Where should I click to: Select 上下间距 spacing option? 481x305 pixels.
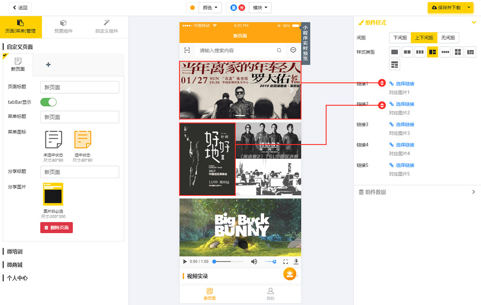click(x=424, y=38)
